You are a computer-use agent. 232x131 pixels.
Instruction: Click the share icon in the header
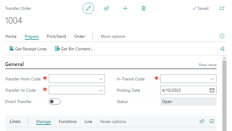point(106,9)
